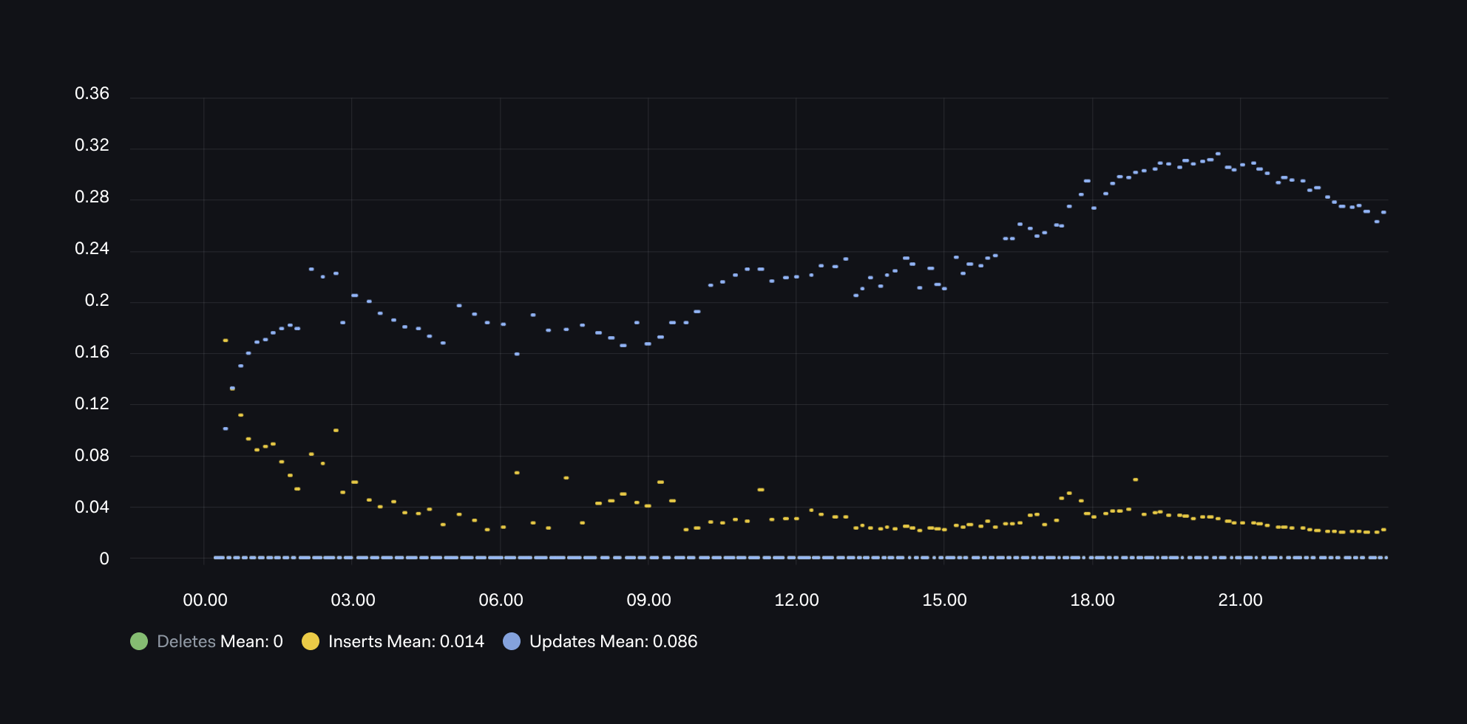Pick the 12.00 time axis label
Image resolution: width=1467 pixels, height=724 pixels.
[x=796, y=600]
